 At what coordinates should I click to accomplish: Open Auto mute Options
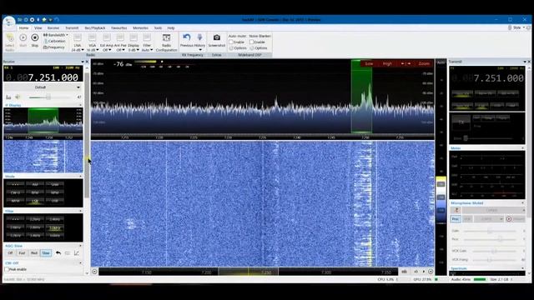pyautogui.click(x=238, y=48)
